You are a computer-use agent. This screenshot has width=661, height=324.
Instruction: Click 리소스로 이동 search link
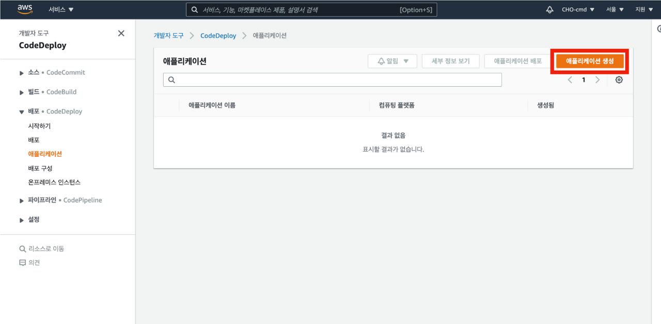(x=46, y=249)
